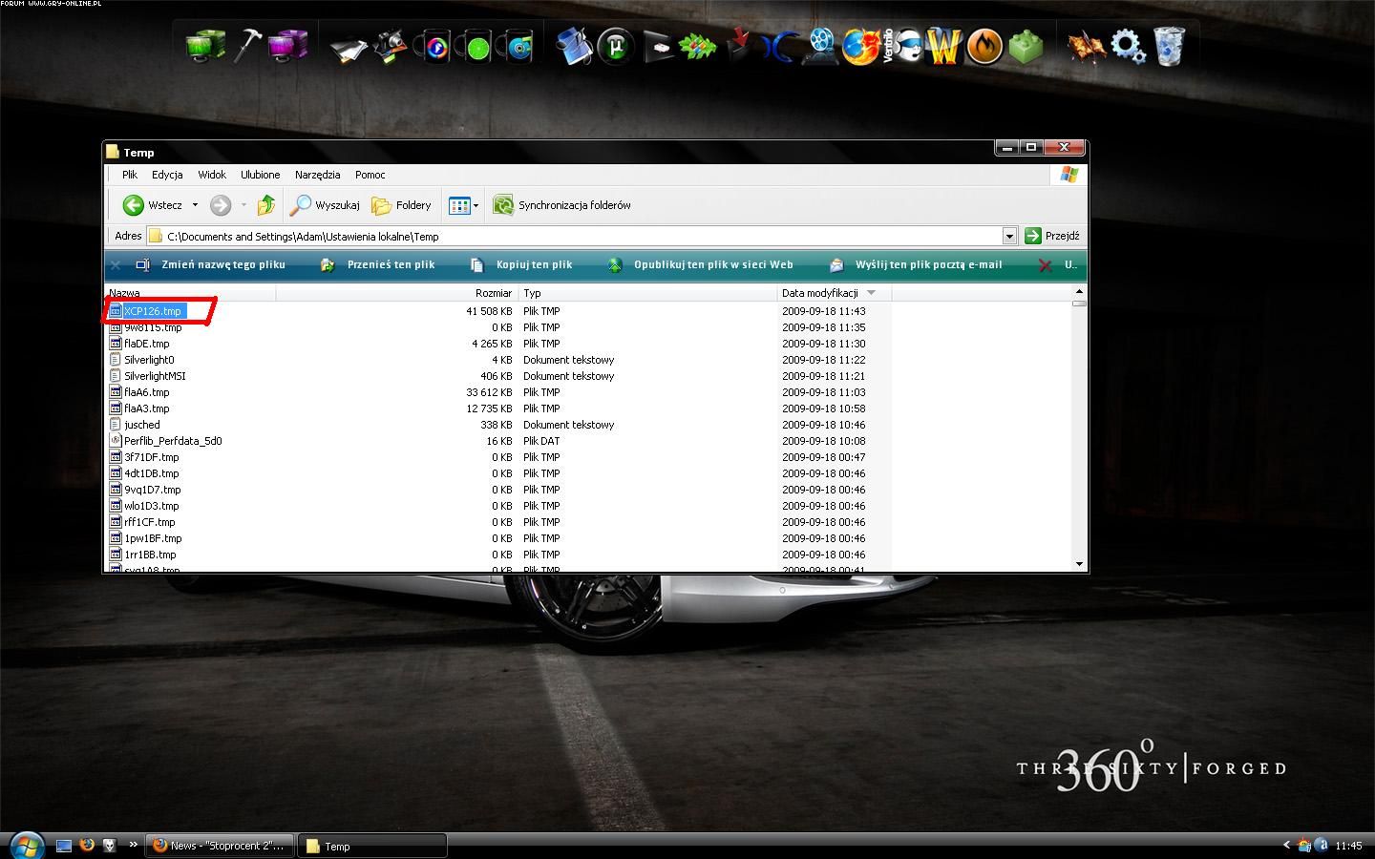Launch Firefox from the top dock

point(859,46)
